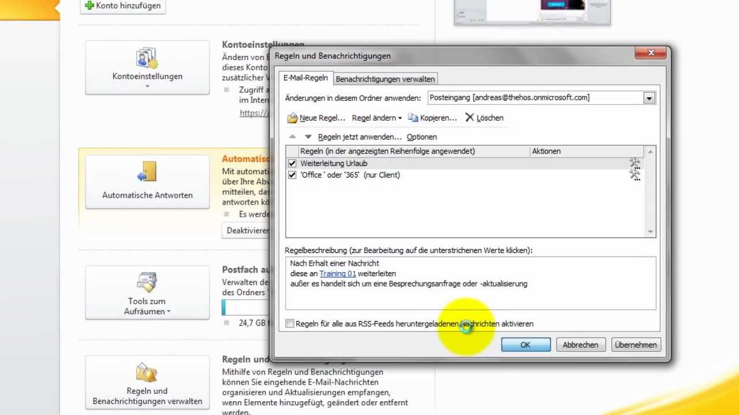The image size is (739, 415).
Task: Select the Weiterleitung Urlaub rule row
Action: pos(465,164)
